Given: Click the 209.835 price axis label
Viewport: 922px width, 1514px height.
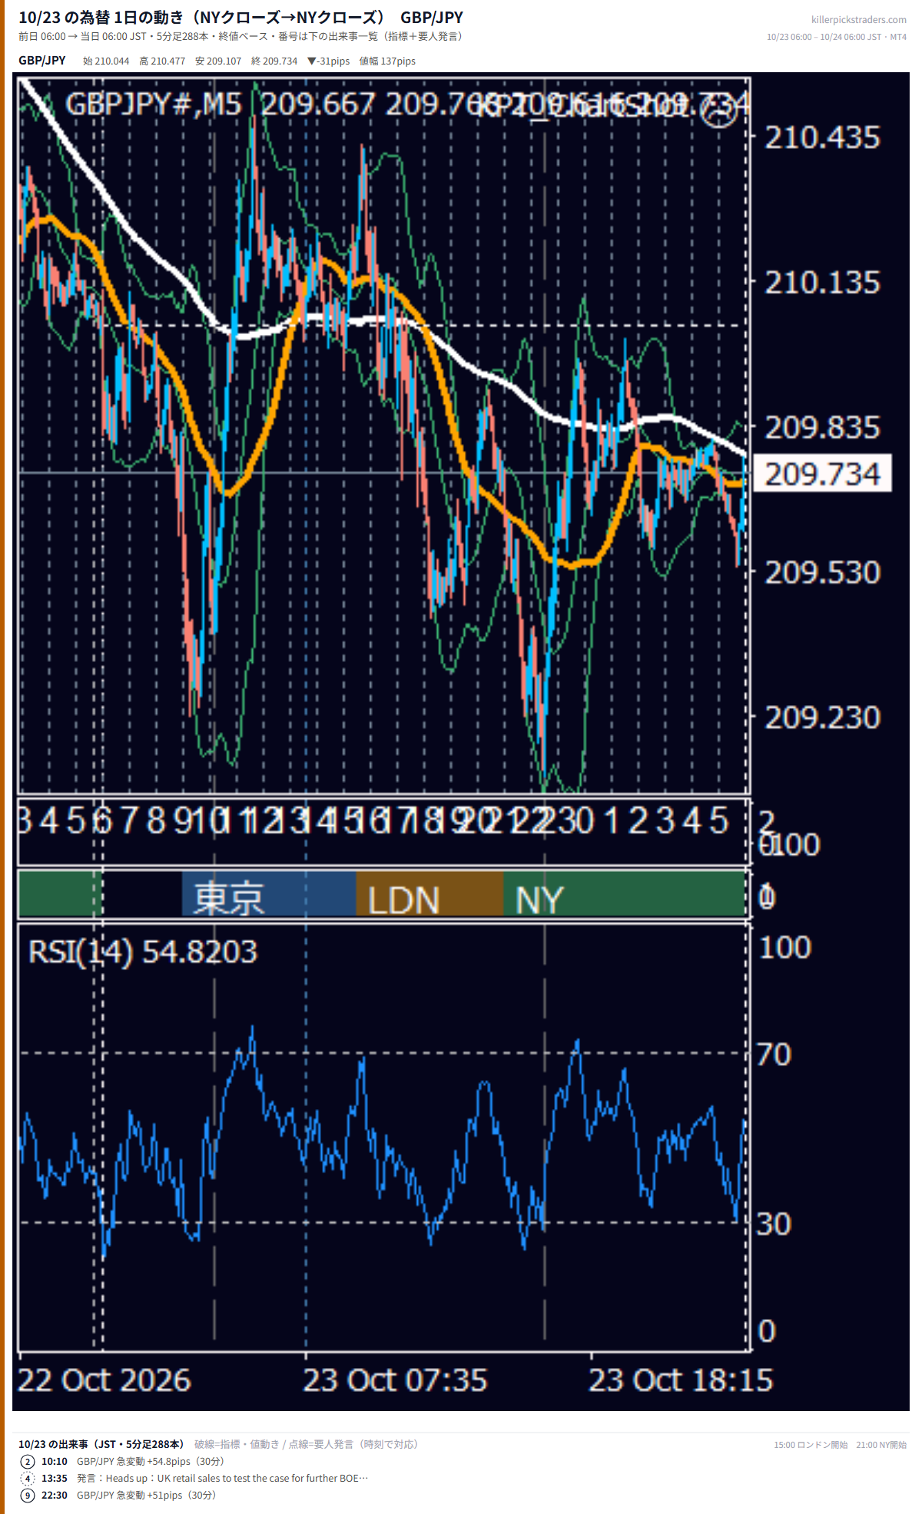Looking at the screenshot, I should [822, 428].
